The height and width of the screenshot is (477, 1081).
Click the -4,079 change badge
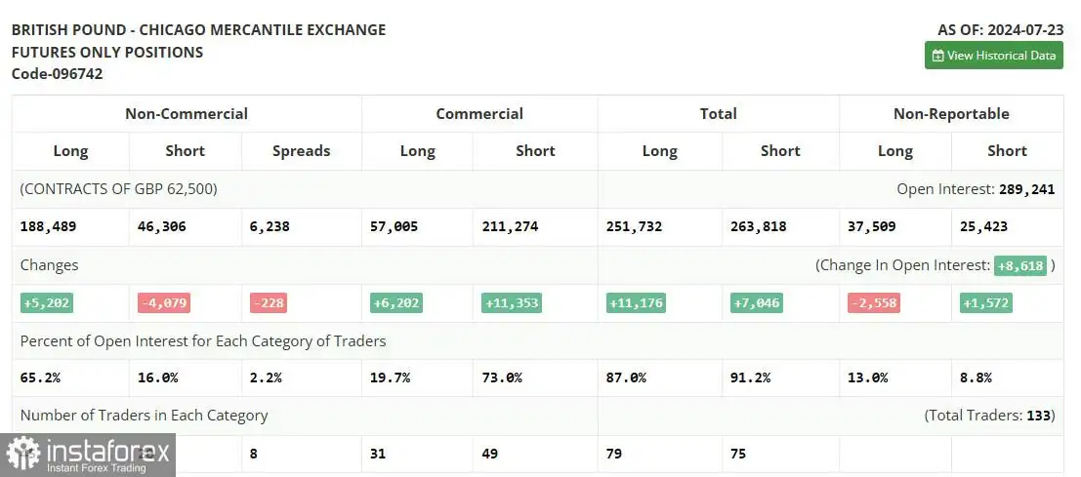click(x=163, y=302)
